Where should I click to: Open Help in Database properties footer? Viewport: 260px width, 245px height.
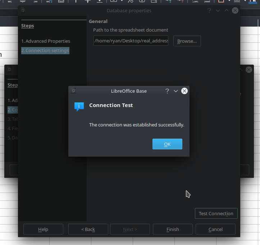pos(43,229)
